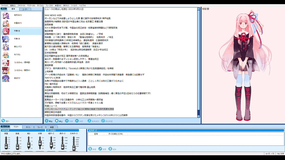Select the マスター tuning tab

pyautogui.click(x=16, y=127)
